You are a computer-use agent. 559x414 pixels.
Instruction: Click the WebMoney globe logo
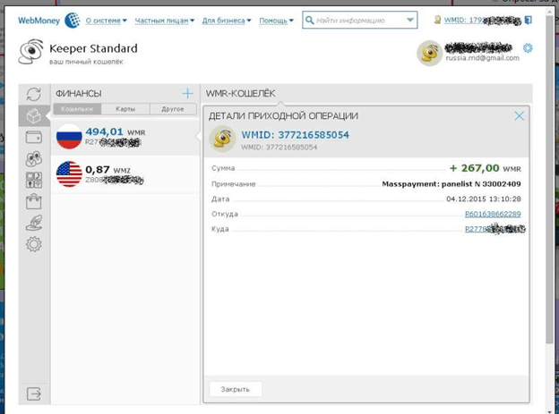pos(73,21)
